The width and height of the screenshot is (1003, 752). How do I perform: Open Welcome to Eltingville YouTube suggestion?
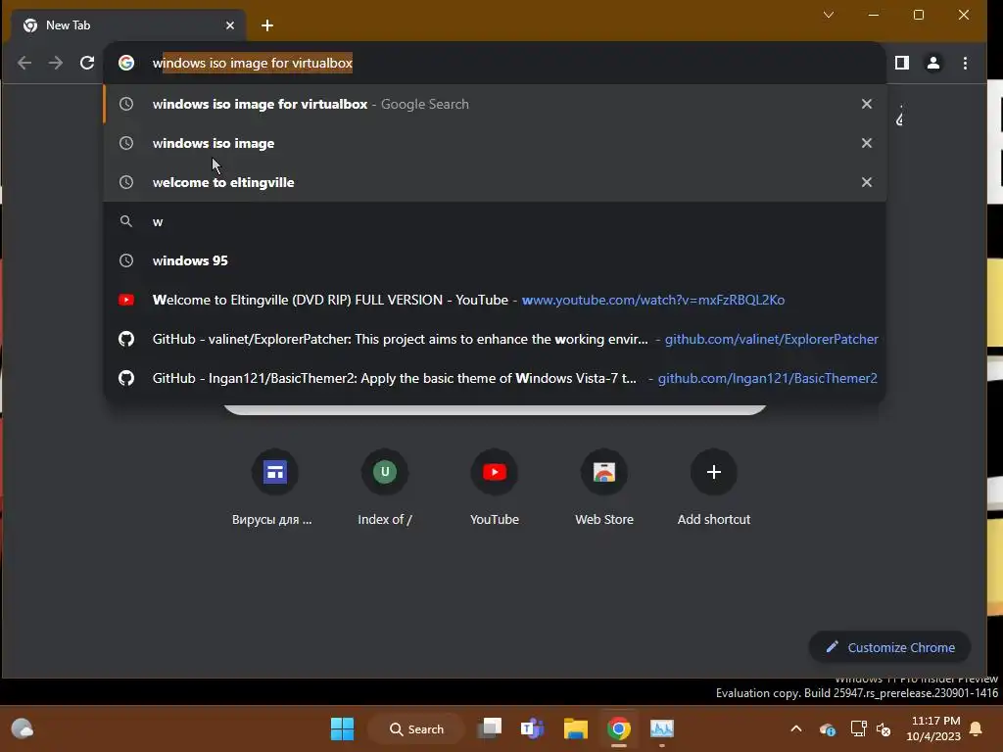pos(495,300)
